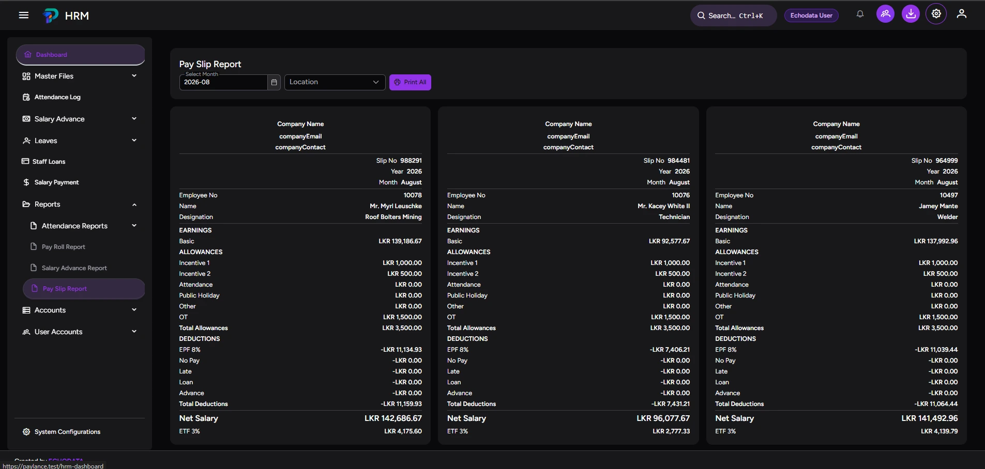Click the Attendance Reports document icon

click(x=34, y=226)
